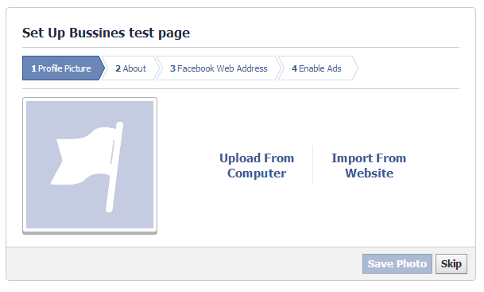Click the word Computer in upload link
Screen dimensions: 484x292
[257, 173]
